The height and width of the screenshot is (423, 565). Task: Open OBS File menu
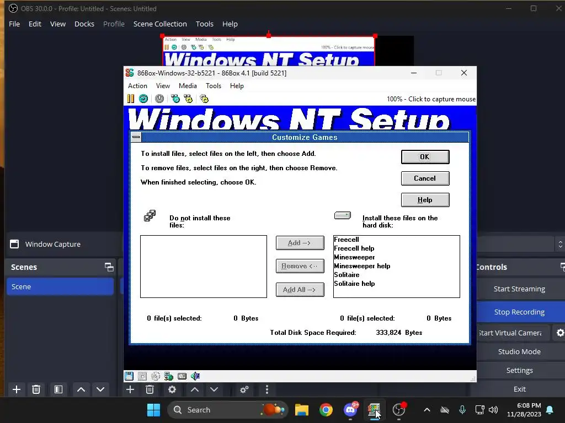14,24
